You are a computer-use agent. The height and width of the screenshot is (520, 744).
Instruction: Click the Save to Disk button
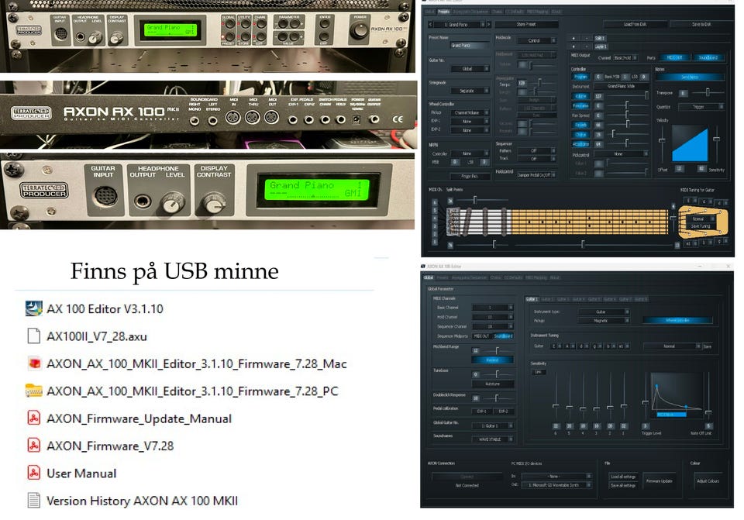pyautogui.click(x=701, y=24)
